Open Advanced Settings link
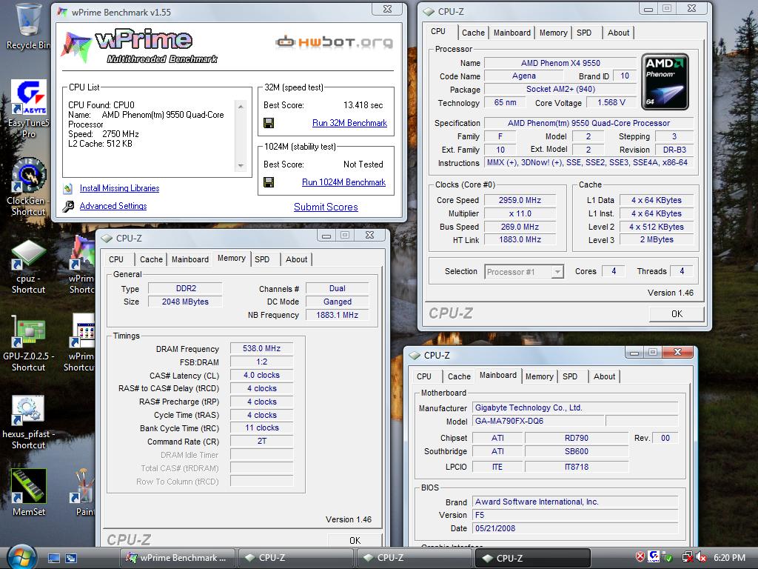The height and width of the screenshot is (569, 758). pos(113,206)
